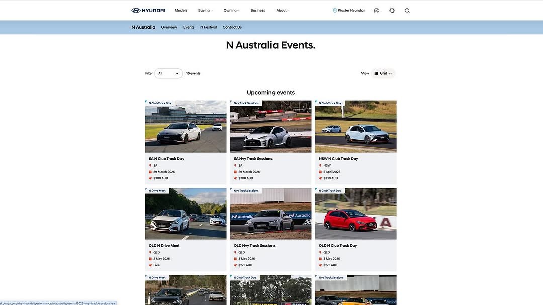This screenshot has width=543, height=305.
Task: Click "2 May 2026" date text
Action: (162, 259)
